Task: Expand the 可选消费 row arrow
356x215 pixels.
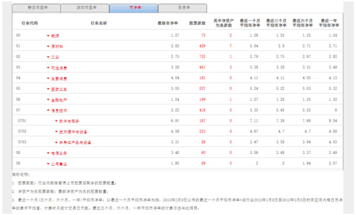Action: point(48,68)
